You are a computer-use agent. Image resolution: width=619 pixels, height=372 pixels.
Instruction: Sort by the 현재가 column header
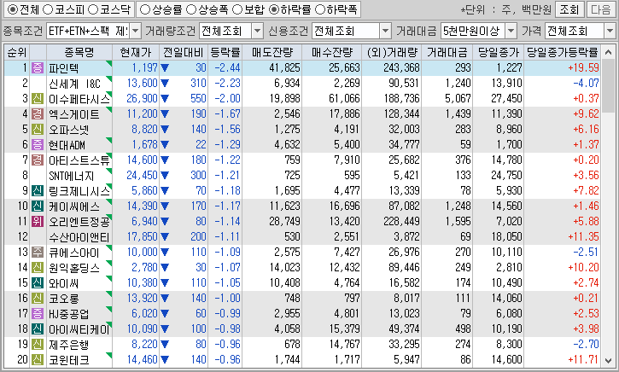(136, 52)
